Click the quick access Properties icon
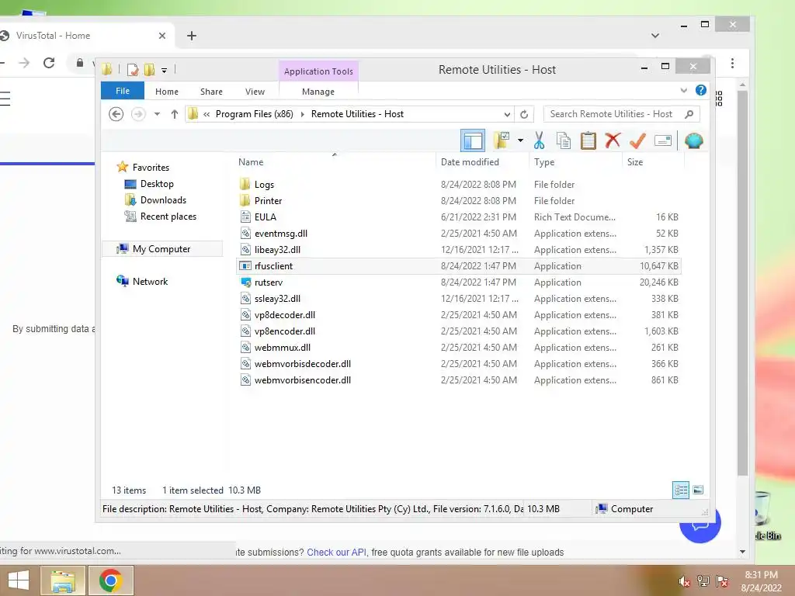This screenshot has width=795, height=596. 133,69
